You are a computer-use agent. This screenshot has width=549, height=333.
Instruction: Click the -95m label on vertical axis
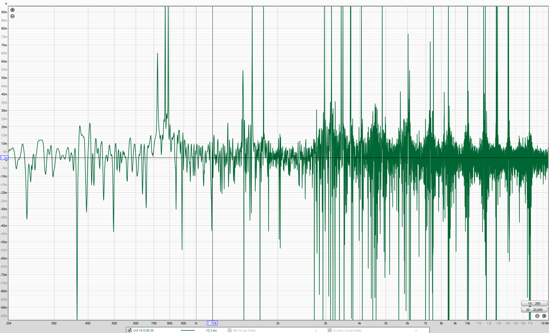tap(4, 316)
